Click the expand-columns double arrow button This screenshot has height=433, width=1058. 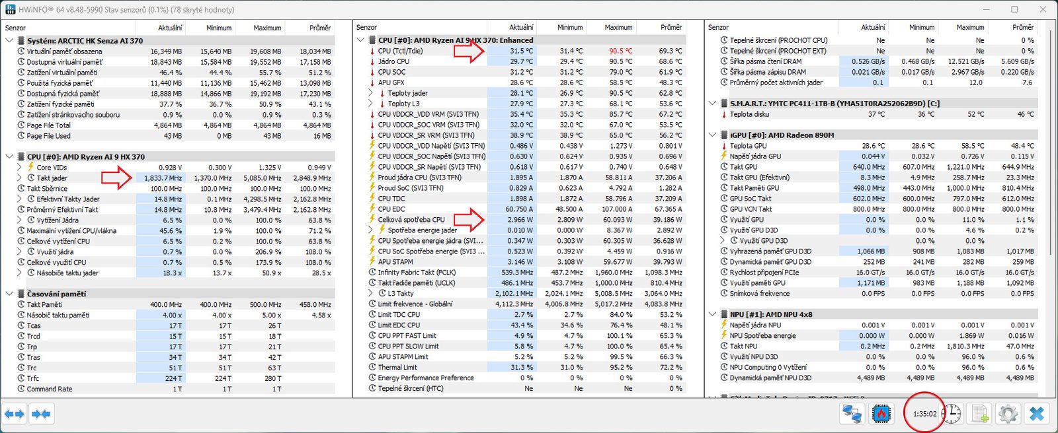pyautogui.click(x=14, y=414)
